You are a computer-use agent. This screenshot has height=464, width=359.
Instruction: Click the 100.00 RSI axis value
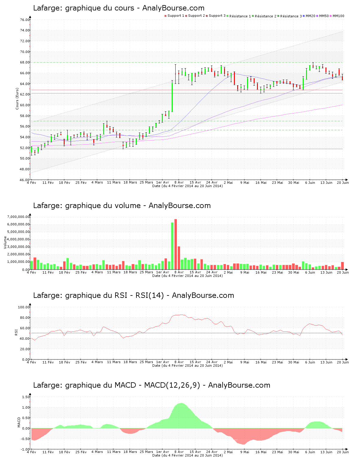coord(24,307)
